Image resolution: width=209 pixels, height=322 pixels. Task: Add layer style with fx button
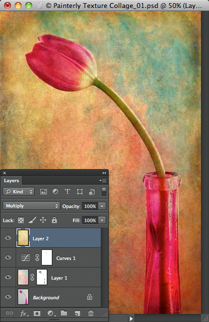24,313
